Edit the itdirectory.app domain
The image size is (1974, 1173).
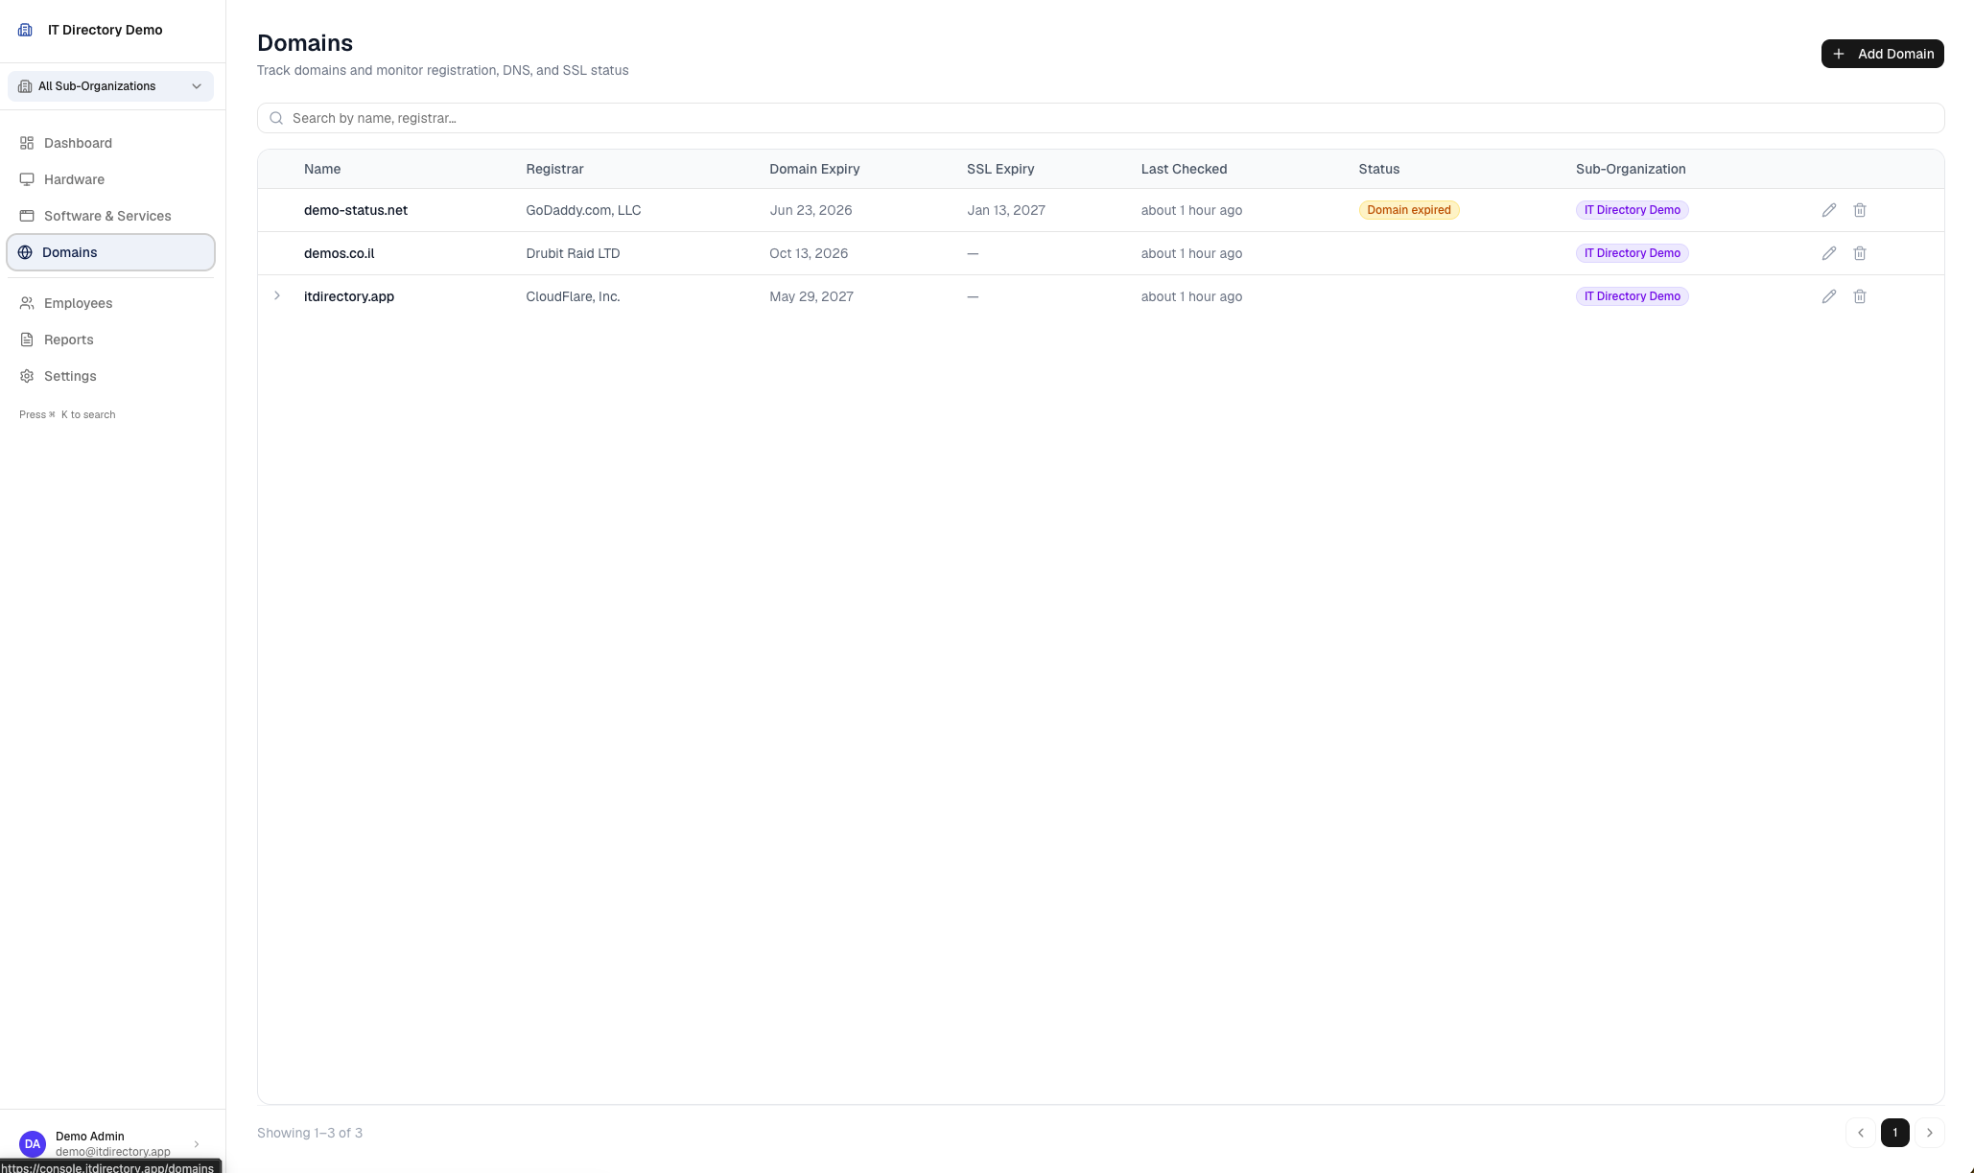point(1829,296)
